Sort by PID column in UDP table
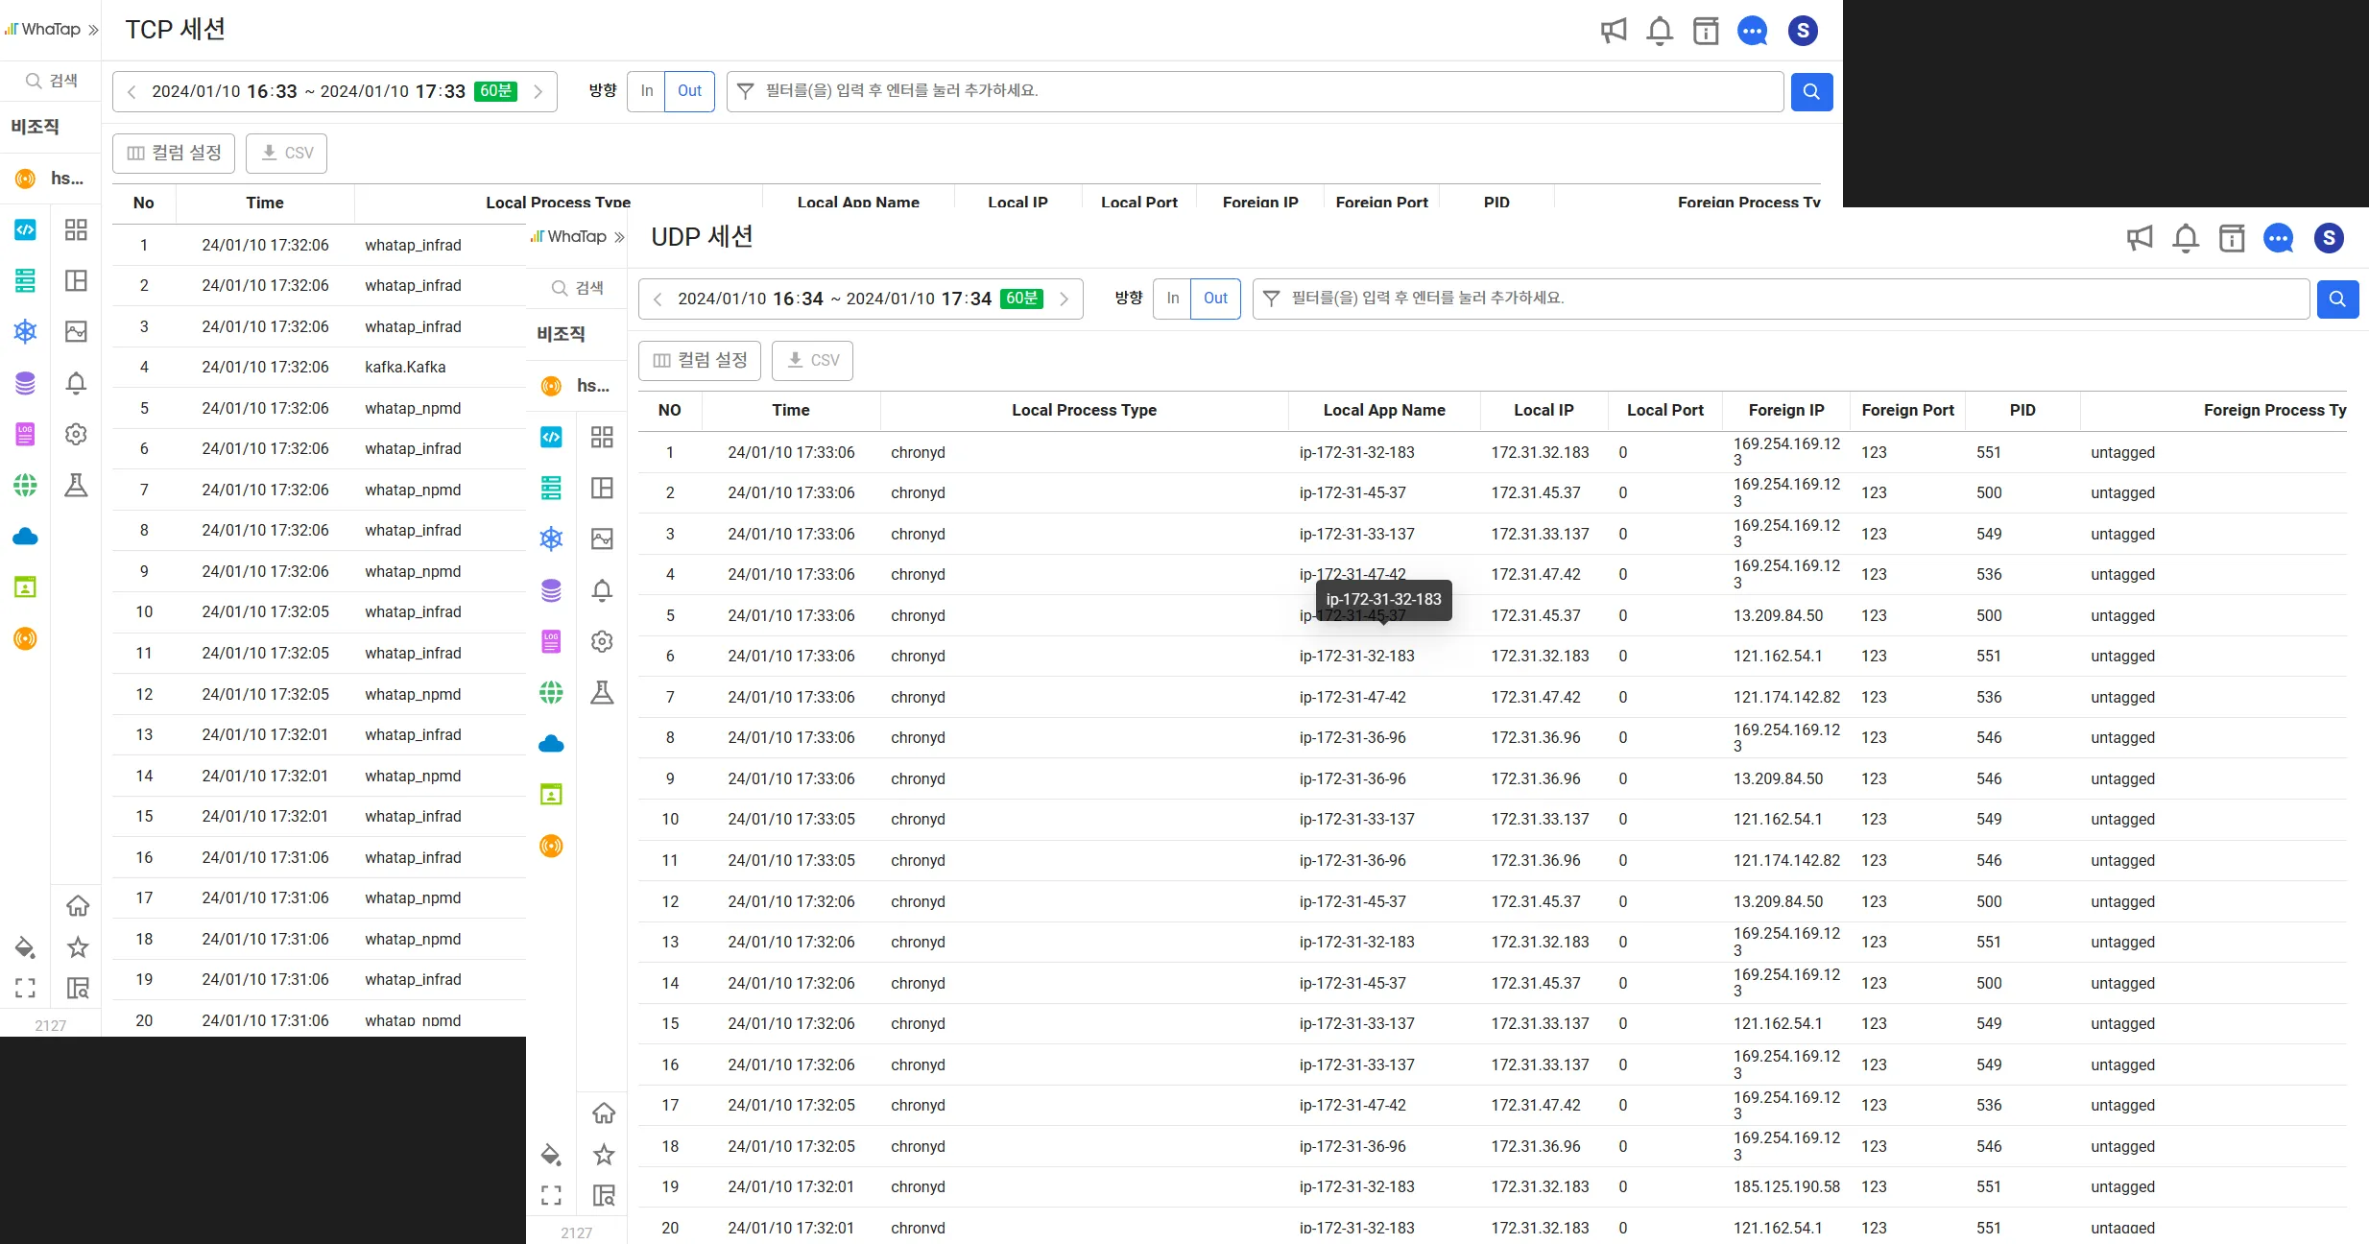Viewport: 2369px width, 1244px height. coord(2022,410)
